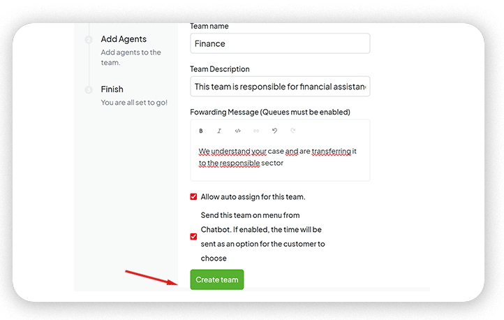Click the 'You are all set to go!' text
The height and width of the screenshot is (320, 504).
pos(134,103)
